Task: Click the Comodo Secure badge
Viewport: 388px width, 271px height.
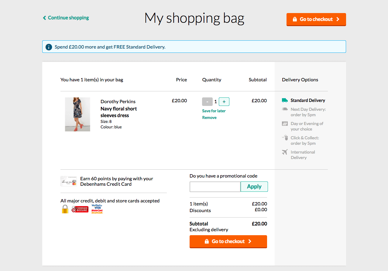Action: click(x=80, y=209)
